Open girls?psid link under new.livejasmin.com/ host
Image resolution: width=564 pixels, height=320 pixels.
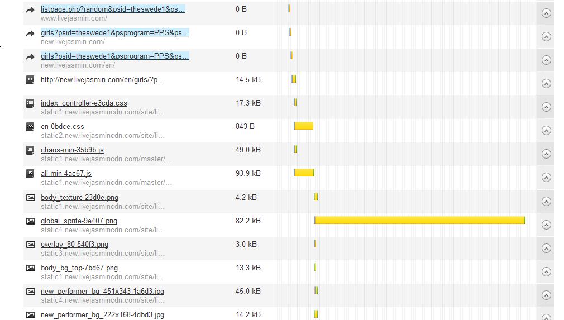(x=114, y=33)
